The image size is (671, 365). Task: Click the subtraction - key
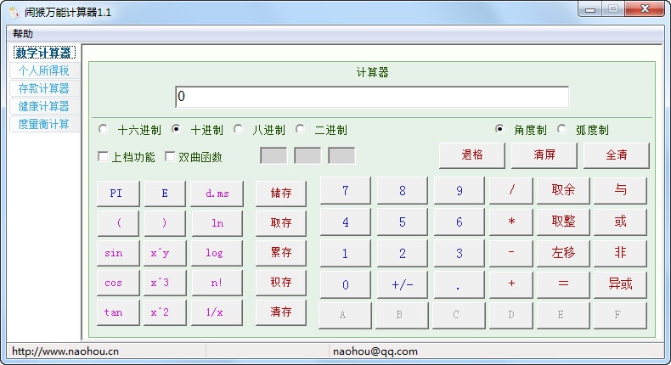point(511,253)
